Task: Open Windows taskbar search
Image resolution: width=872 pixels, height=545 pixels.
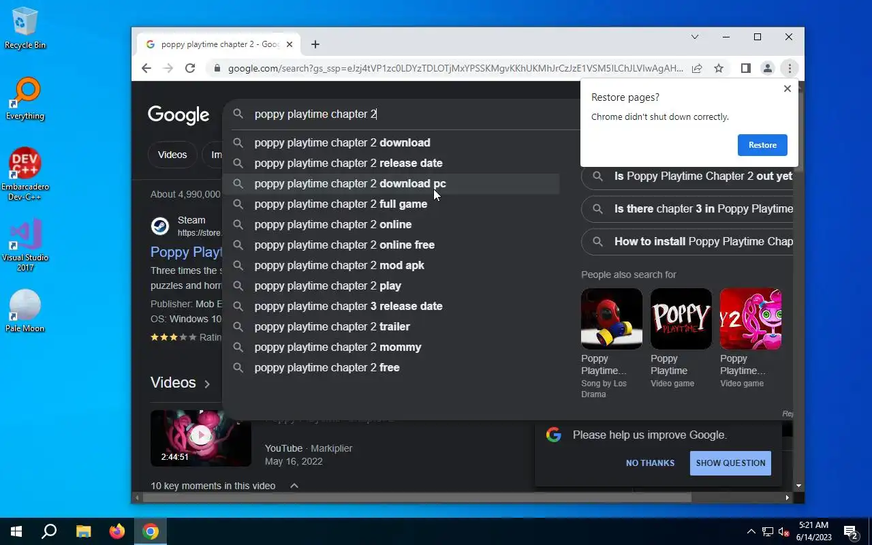Action: coord(49,531)
